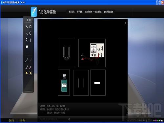Select the thin line drawing tool
Screen dimensions: 164x123
pyautogui.click(x=27, y=33)
